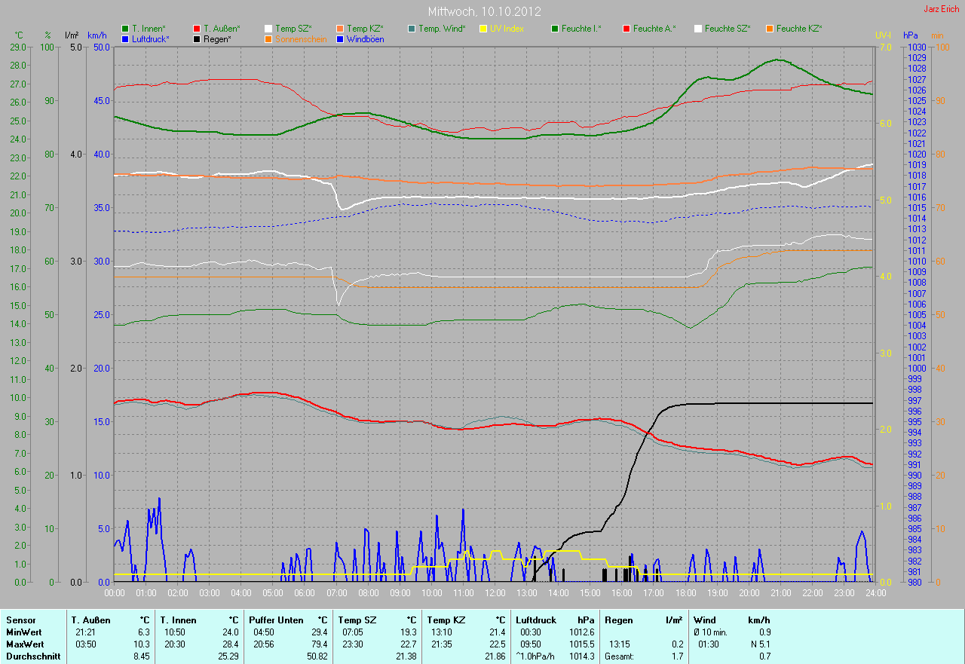The height and width of the screenshot is (664, 965).
Task: Toggle the Feuchte I. legend entry
Action: pyautogui.click(x=581, y=29)
